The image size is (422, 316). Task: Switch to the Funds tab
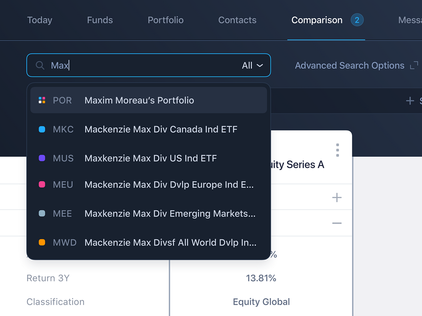pos(100,20)
